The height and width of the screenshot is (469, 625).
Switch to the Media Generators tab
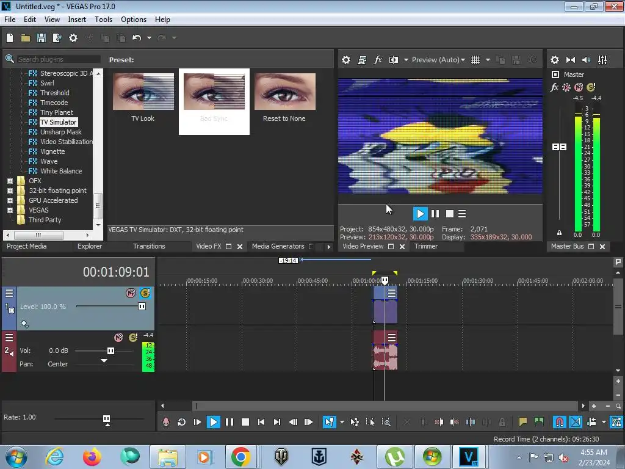(278, 247)
